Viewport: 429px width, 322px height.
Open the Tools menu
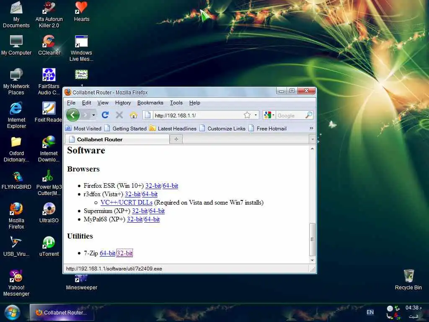(x=176, y=103)
